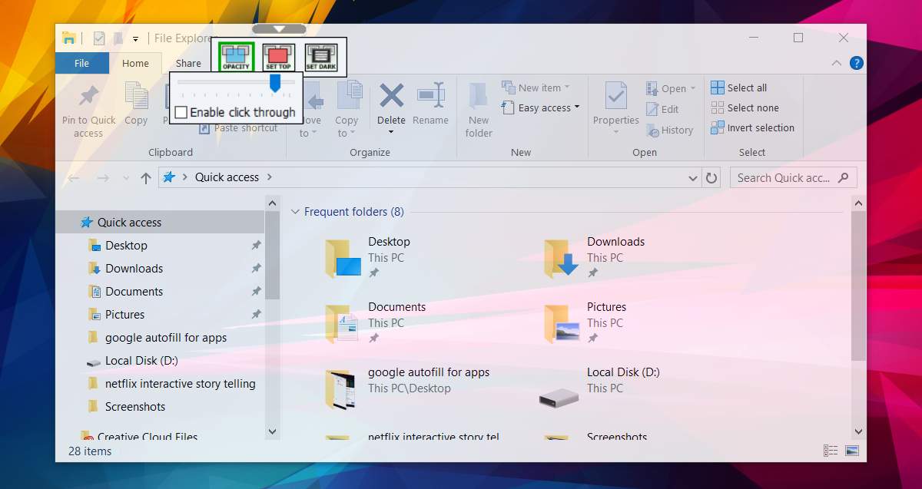
Task: Click Select none
Action: pos(745,107)
